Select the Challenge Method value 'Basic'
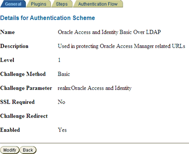The height and width of the screenshot is (154, 189). (x=64, y=74)
